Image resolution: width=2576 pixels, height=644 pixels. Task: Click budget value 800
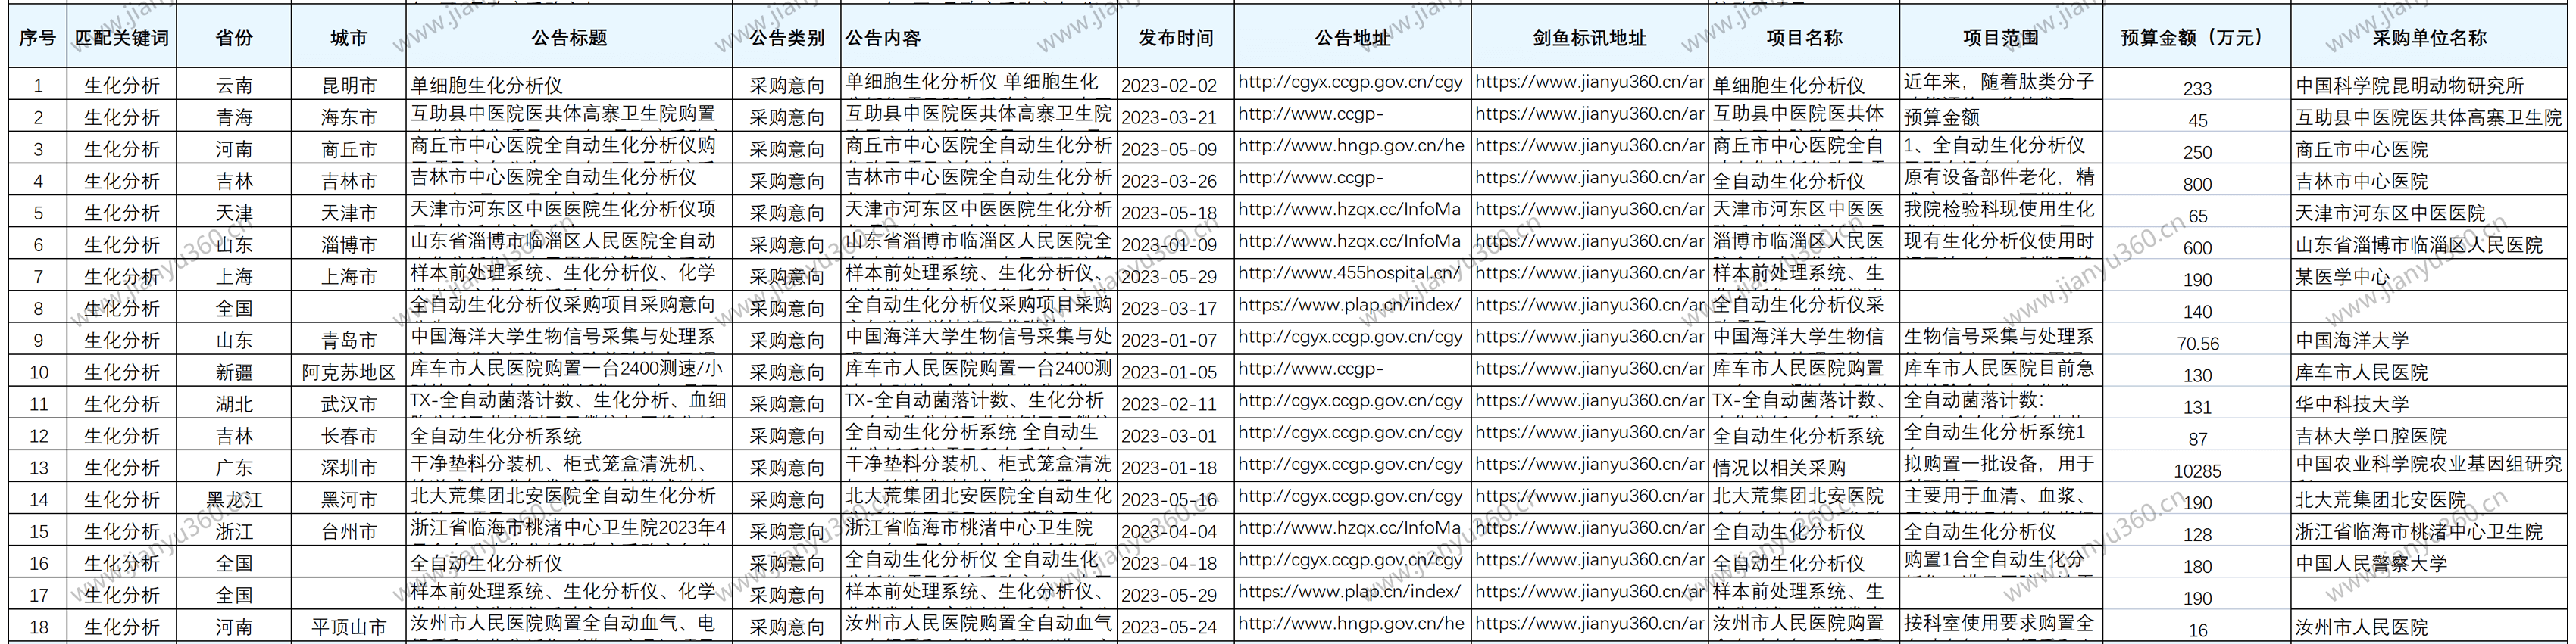(x=2197, y=185)
